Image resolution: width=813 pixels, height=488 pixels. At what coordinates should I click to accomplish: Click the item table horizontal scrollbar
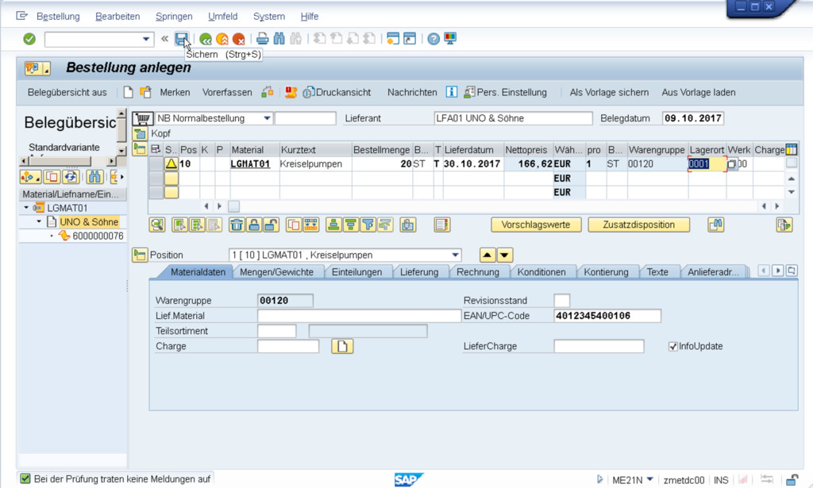[x=492, y=206]
